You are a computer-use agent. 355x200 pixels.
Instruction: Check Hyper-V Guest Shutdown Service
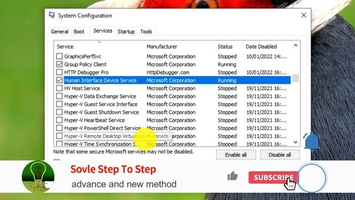[x=59, y=112]
